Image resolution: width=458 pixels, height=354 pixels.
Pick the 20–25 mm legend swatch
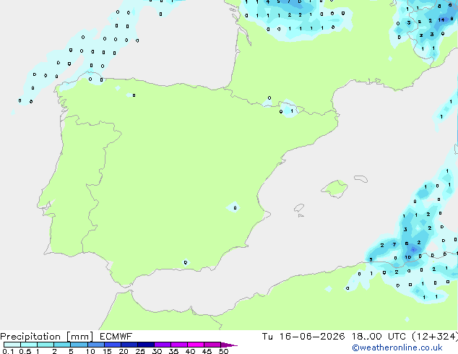click(x=129, y=345)
